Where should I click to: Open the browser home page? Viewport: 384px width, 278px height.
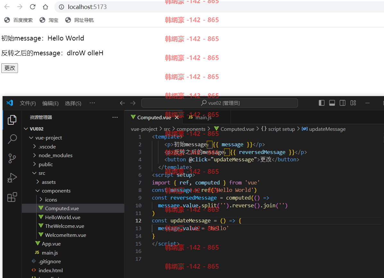pyautogui.click(x=45, y=7)
